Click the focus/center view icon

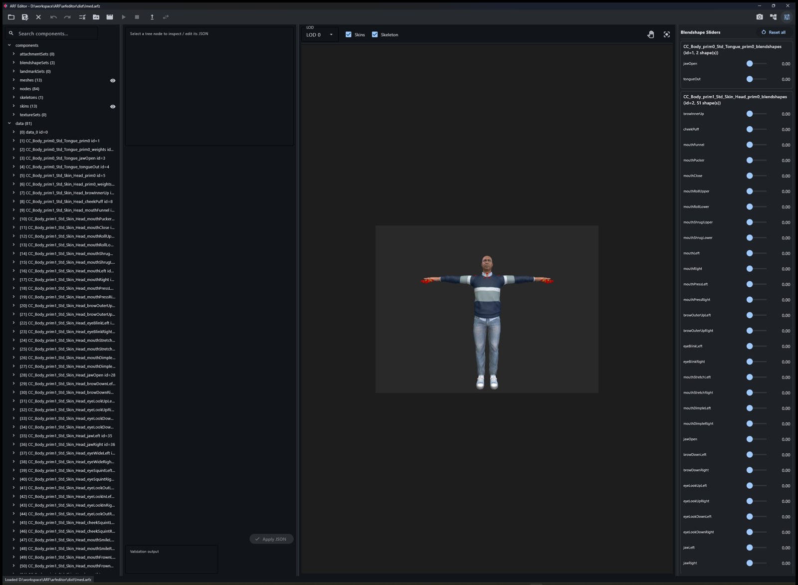click(667, 34)
